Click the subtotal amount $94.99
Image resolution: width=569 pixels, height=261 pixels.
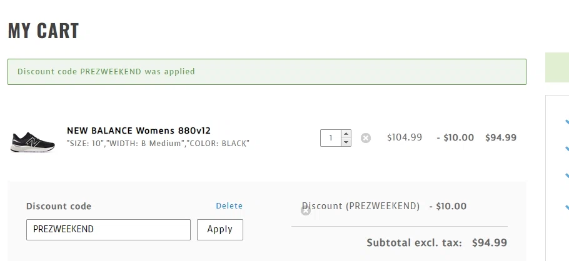coord(490,242)
